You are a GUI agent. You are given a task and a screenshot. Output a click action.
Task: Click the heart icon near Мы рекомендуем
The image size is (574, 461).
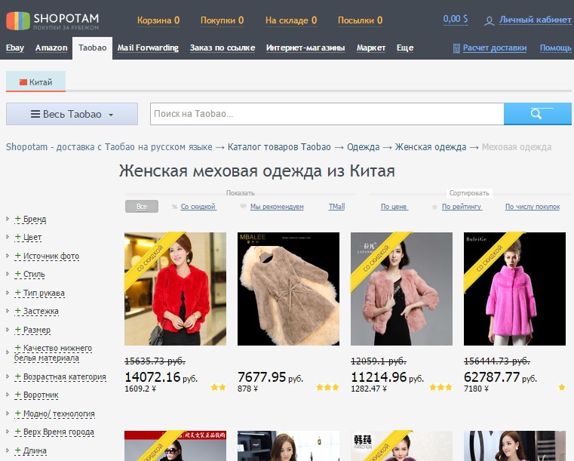tap(243, 207)
